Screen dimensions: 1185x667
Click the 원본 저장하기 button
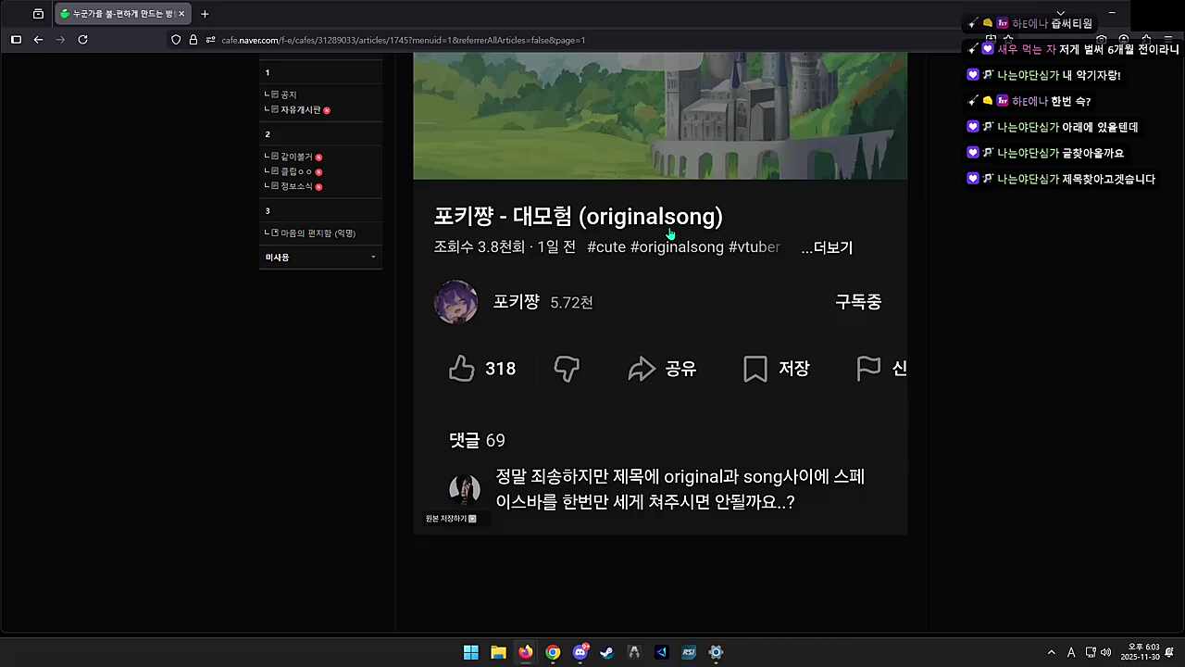(450, 518)
